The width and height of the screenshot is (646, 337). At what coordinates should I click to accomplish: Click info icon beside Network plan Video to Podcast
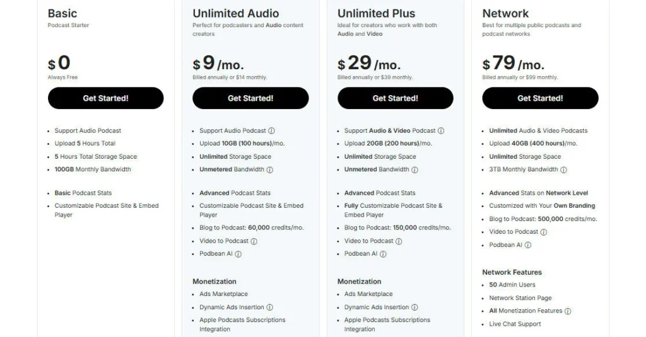click(x=544, y=232)
